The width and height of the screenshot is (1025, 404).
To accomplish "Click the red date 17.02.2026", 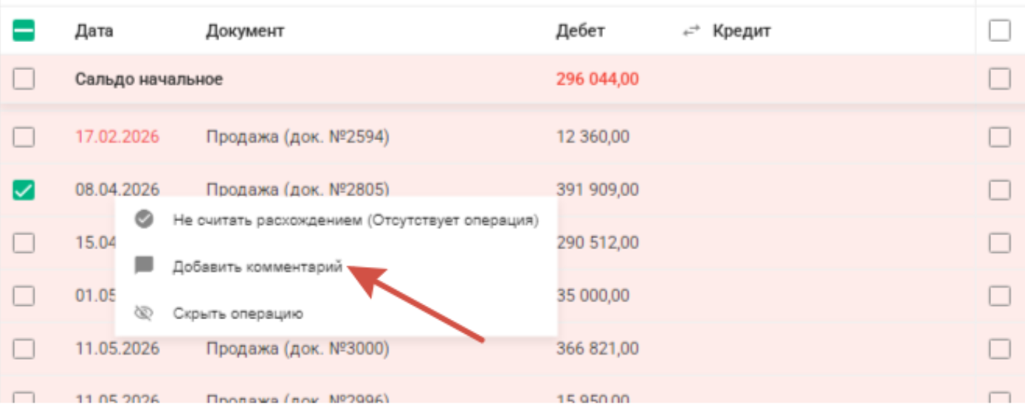I will click(x=117, y=137).
